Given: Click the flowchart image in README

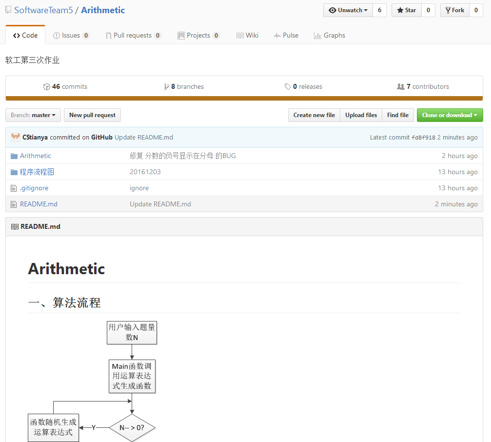Looking at the screenshot, I should click(x=92, y=381).
